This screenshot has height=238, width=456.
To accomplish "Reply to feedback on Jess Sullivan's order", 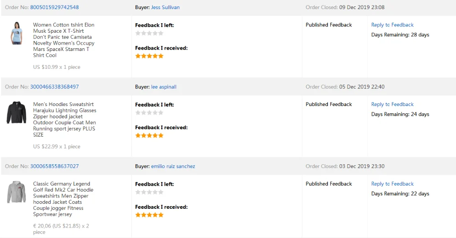I will coord(392,25).
